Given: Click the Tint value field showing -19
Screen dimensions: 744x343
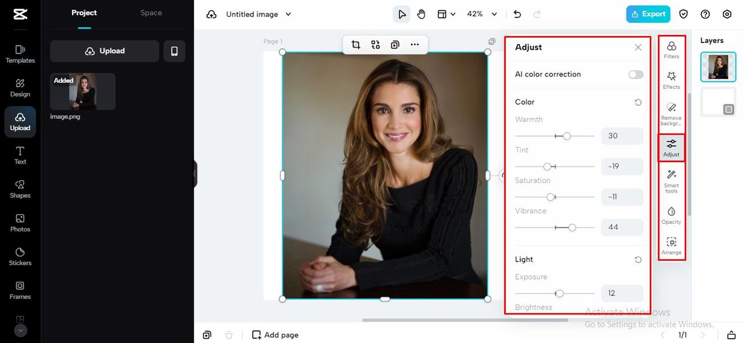Looking at the screenshot, I should (x=622, y=166).
